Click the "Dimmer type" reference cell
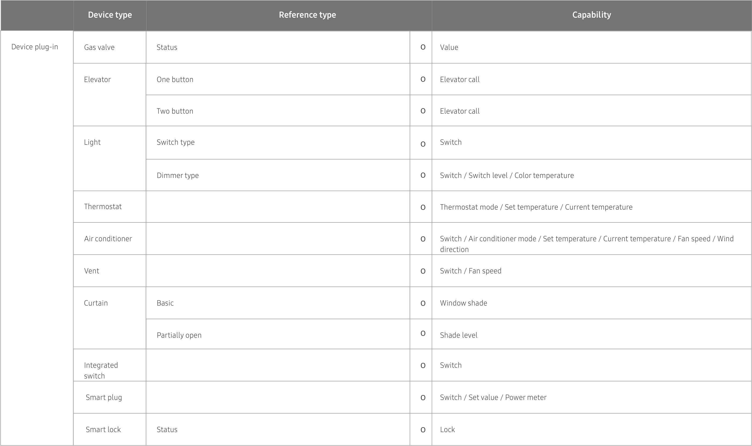 tap(178, 176)
